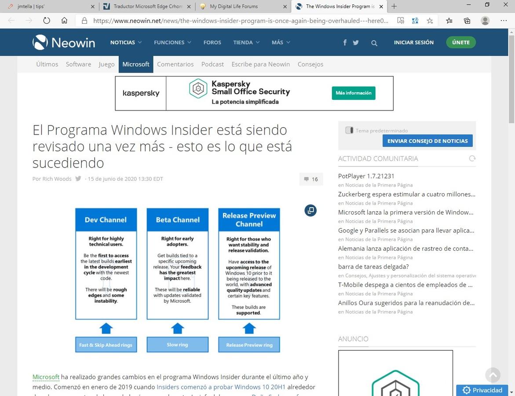Open the PotPlayer 1.7.21231 article link
515x396 pixels.
pos(366,176)
